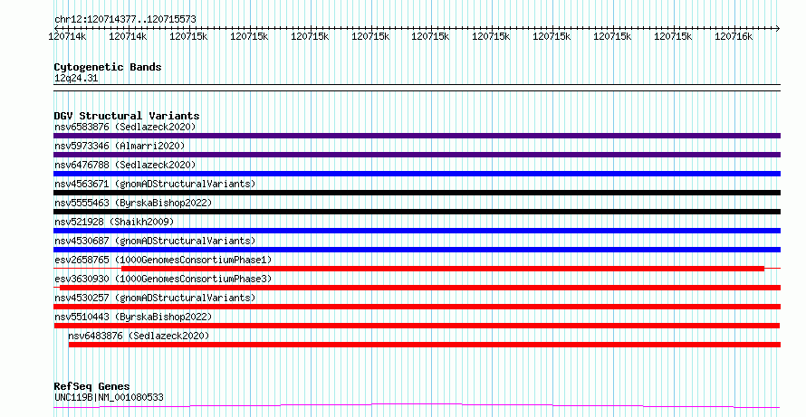Click the magenta UNC119B gene line
The width and height of the screenshot is (806, 417).
pos(417,406)
